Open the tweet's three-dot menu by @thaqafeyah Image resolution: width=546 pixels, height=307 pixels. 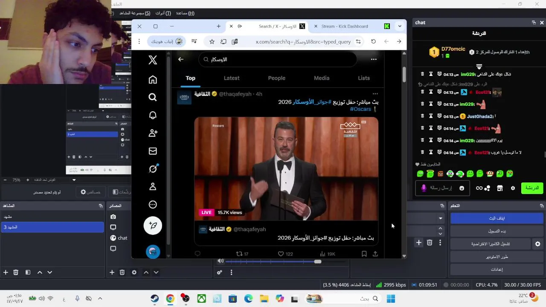pos(375,94)
